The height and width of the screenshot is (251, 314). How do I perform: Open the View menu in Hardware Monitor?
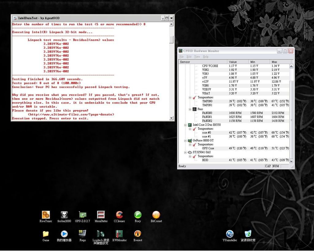pyautogui.click(x=197, y=57)
